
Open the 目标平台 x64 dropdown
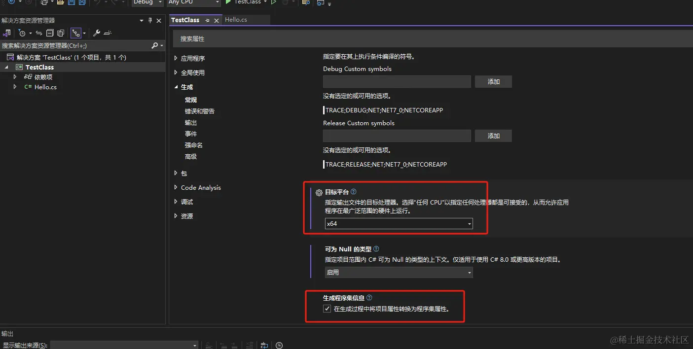399,224
